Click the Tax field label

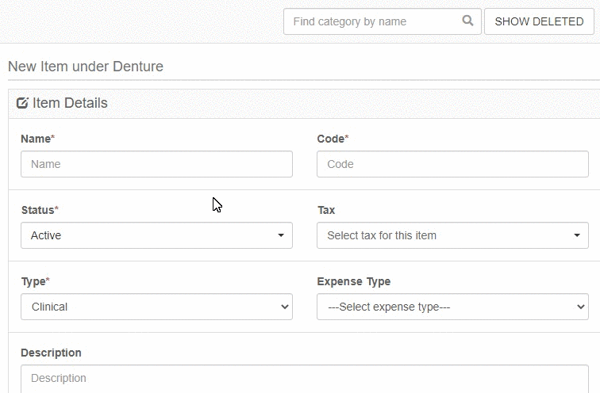point(326,210)
